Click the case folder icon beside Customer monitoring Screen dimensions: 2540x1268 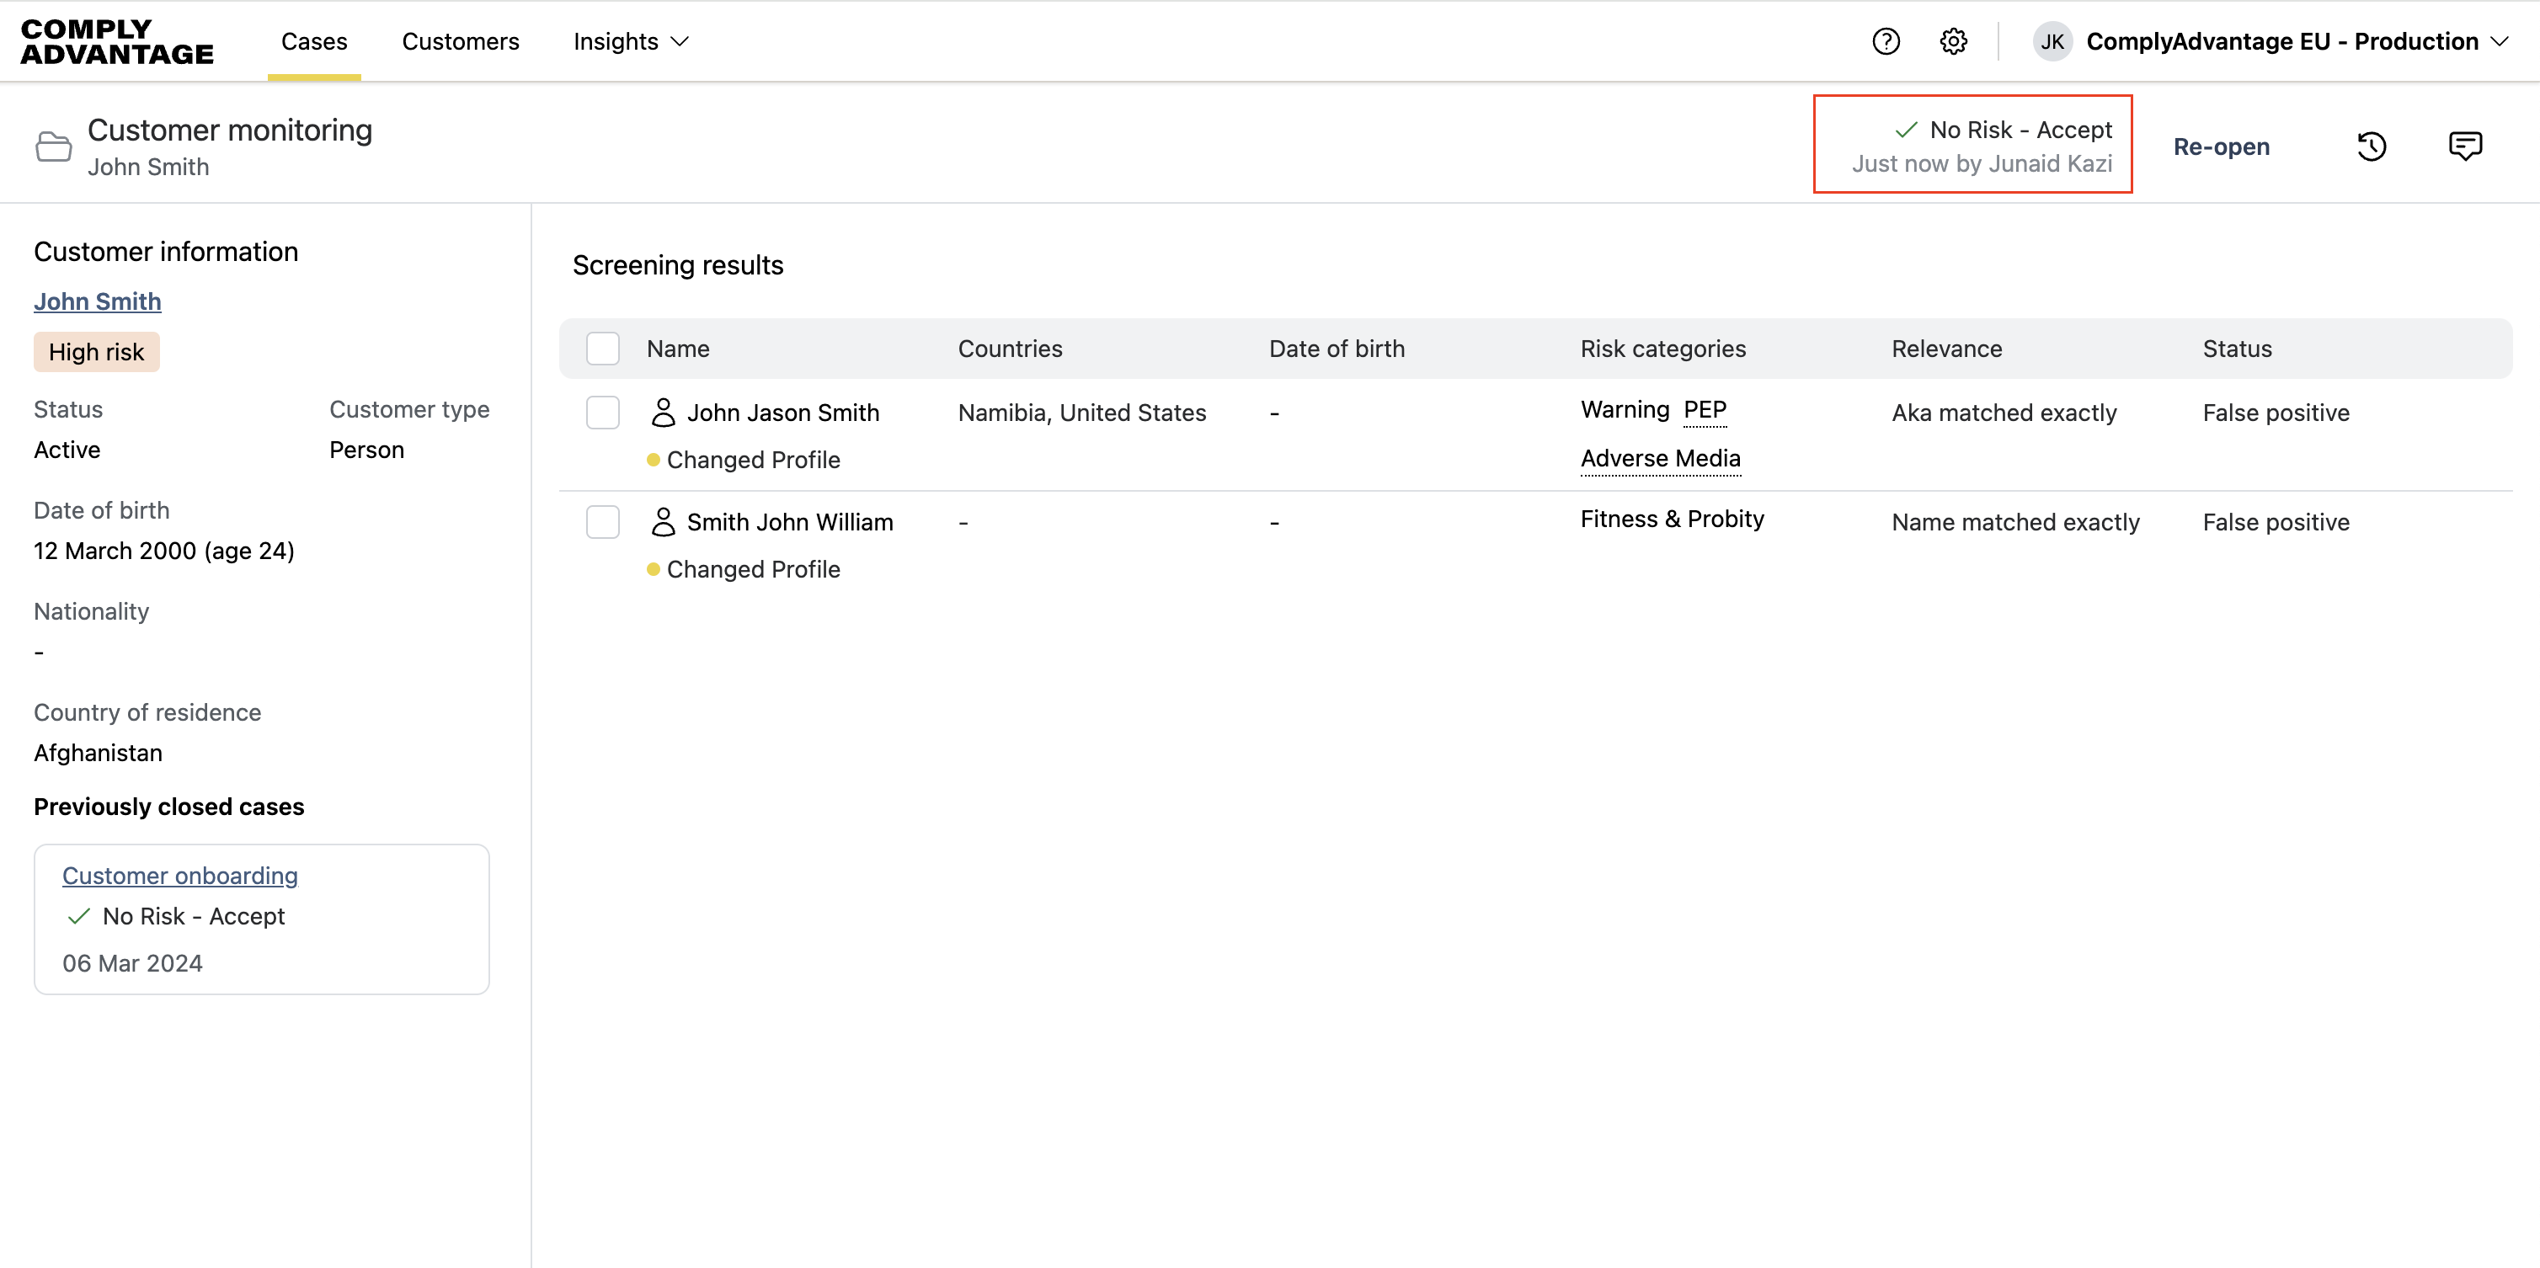pos(53,146)
